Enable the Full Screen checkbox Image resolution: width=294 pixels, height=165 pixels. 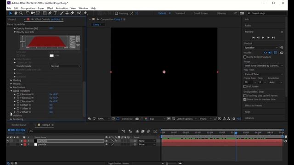click(x=245, y=87)
